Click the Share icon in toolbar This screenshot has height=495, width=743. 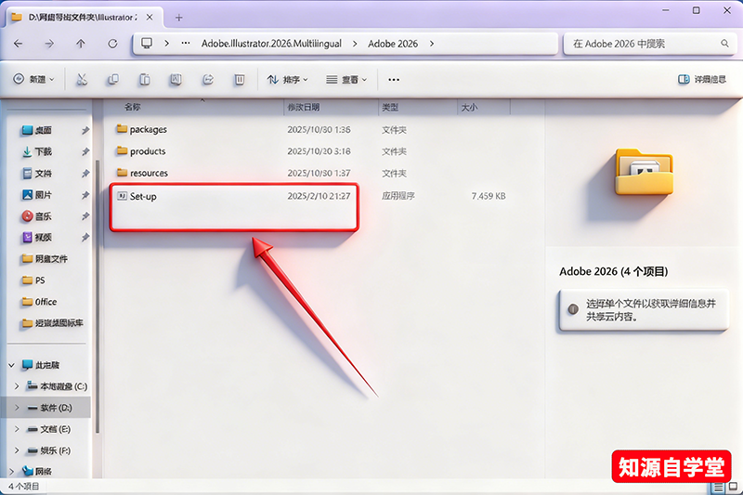tap(208, 80)
